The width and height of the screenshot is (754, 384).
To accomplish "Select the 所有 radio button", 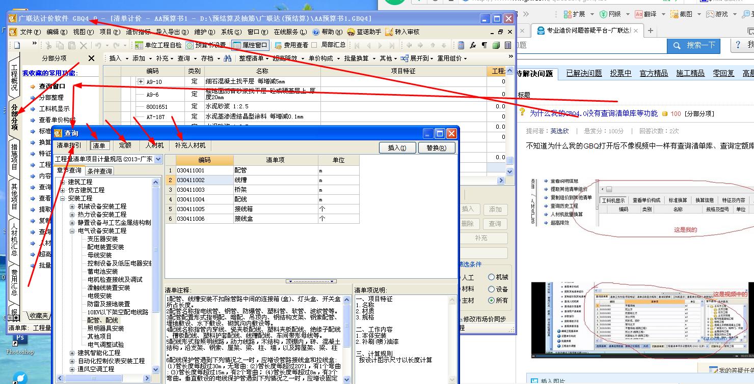I will pos(491,301).
